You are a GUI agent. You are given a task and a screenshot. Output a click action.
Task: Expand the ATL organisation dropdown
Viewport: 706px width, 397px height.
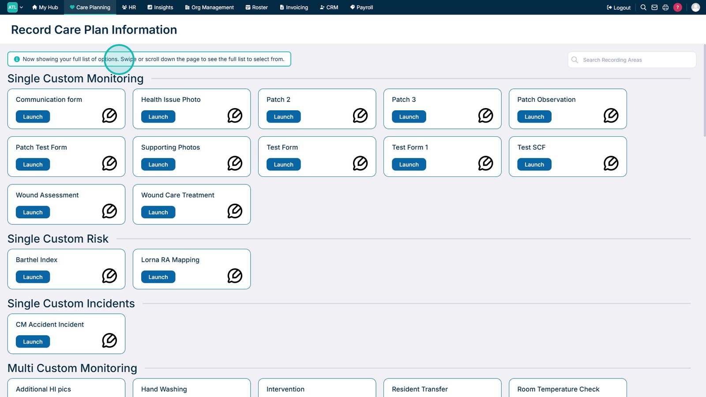[x=15, y=7]
